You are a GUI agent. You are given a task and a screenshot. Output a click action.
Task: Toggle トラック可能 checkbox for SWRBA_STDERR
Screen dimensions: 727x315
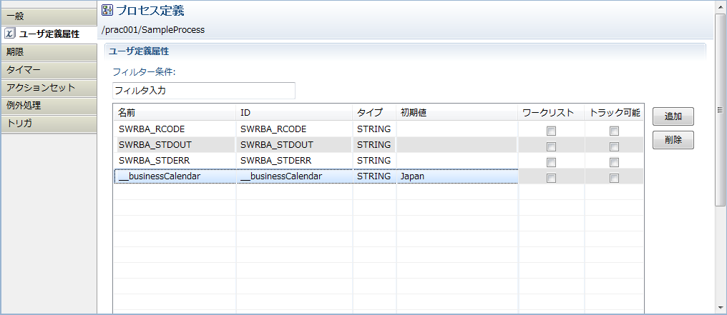click(614, 162)
